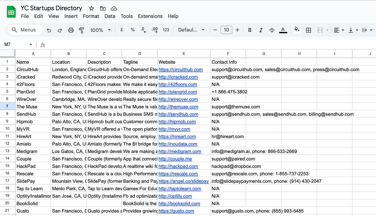
Task: Open the font family Default dropdown
Action: (191, 30)
